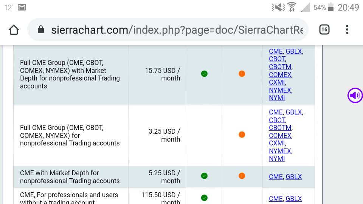Screen dimensions: 363x204
Task: Tap the Wi-Fi status icon
Action: tap(292, 7)
